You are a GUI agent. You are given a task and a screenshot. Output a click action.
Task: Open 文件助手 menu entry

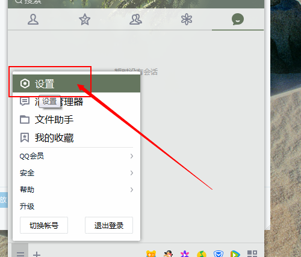coord(76,119)
